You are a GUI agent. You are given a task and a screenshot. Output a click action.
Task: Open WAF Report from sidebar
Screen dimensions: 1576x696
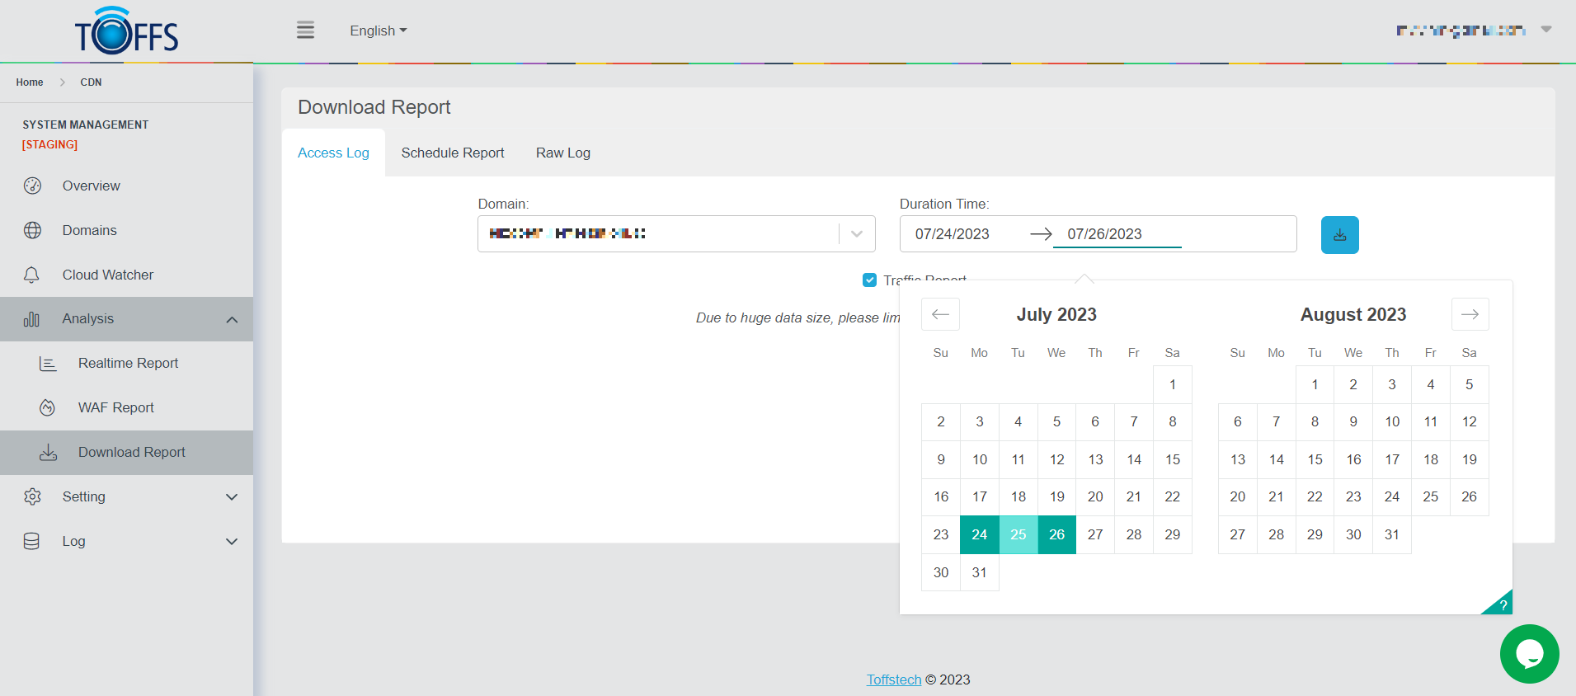tap(115, 407)
